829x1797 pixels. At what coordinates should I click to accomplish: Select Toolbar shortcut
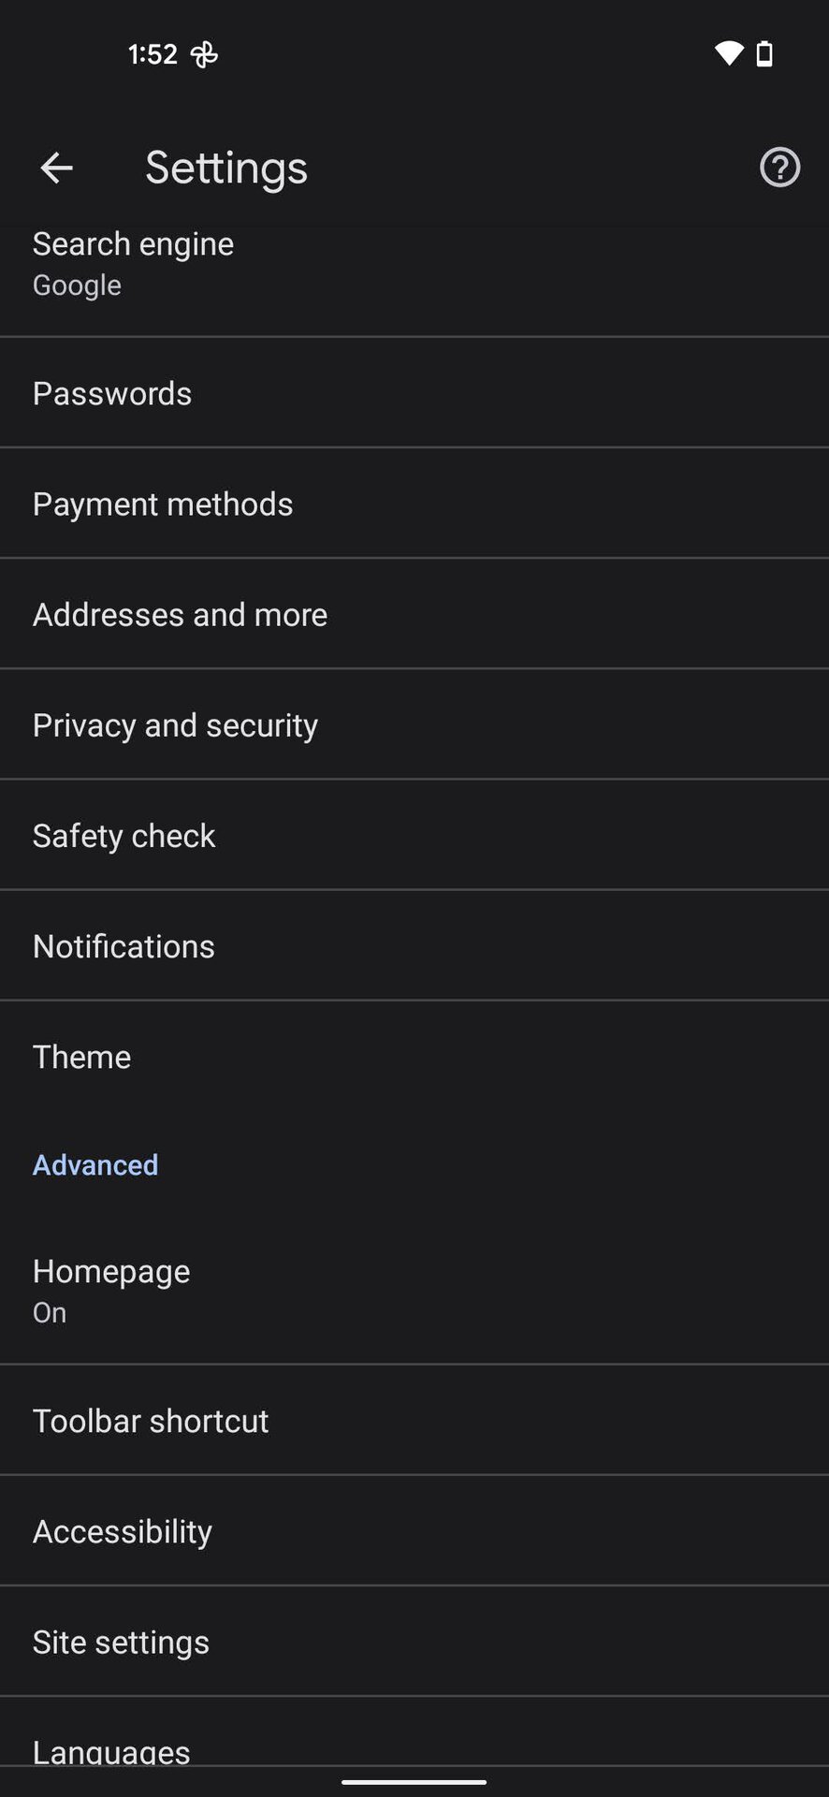pos(414,1421)
